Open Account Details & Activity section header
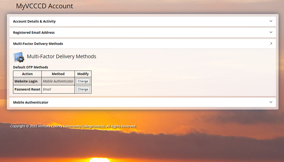284x162 pixels. tap(143, 21)
